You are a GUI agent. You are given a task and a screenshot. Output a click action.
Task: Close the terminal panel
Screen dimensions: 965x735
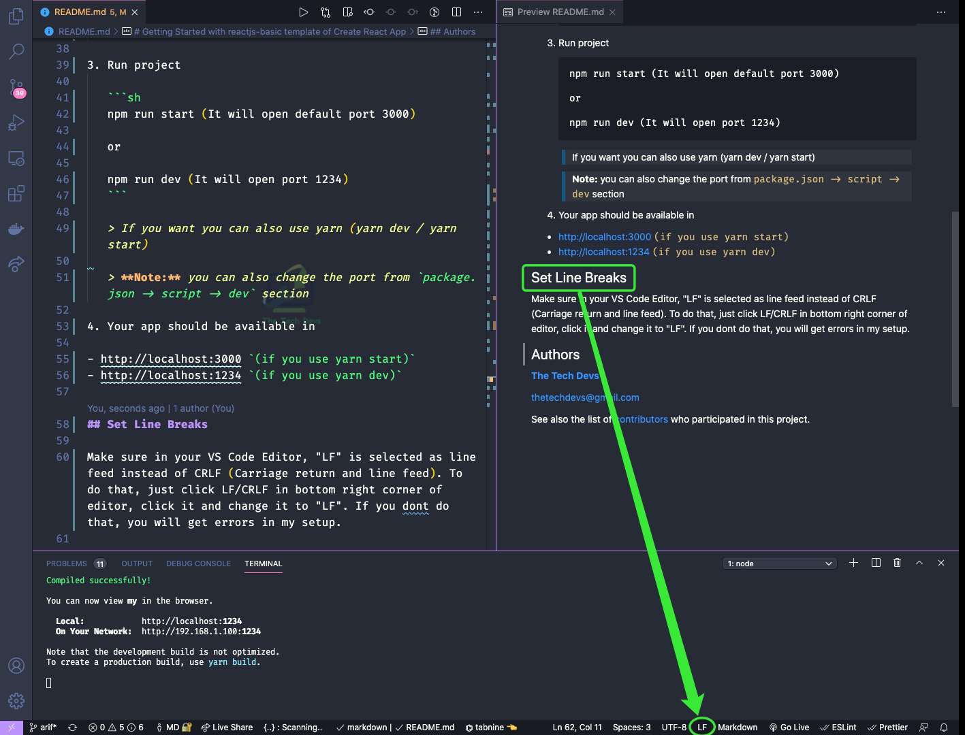[941, 563]
